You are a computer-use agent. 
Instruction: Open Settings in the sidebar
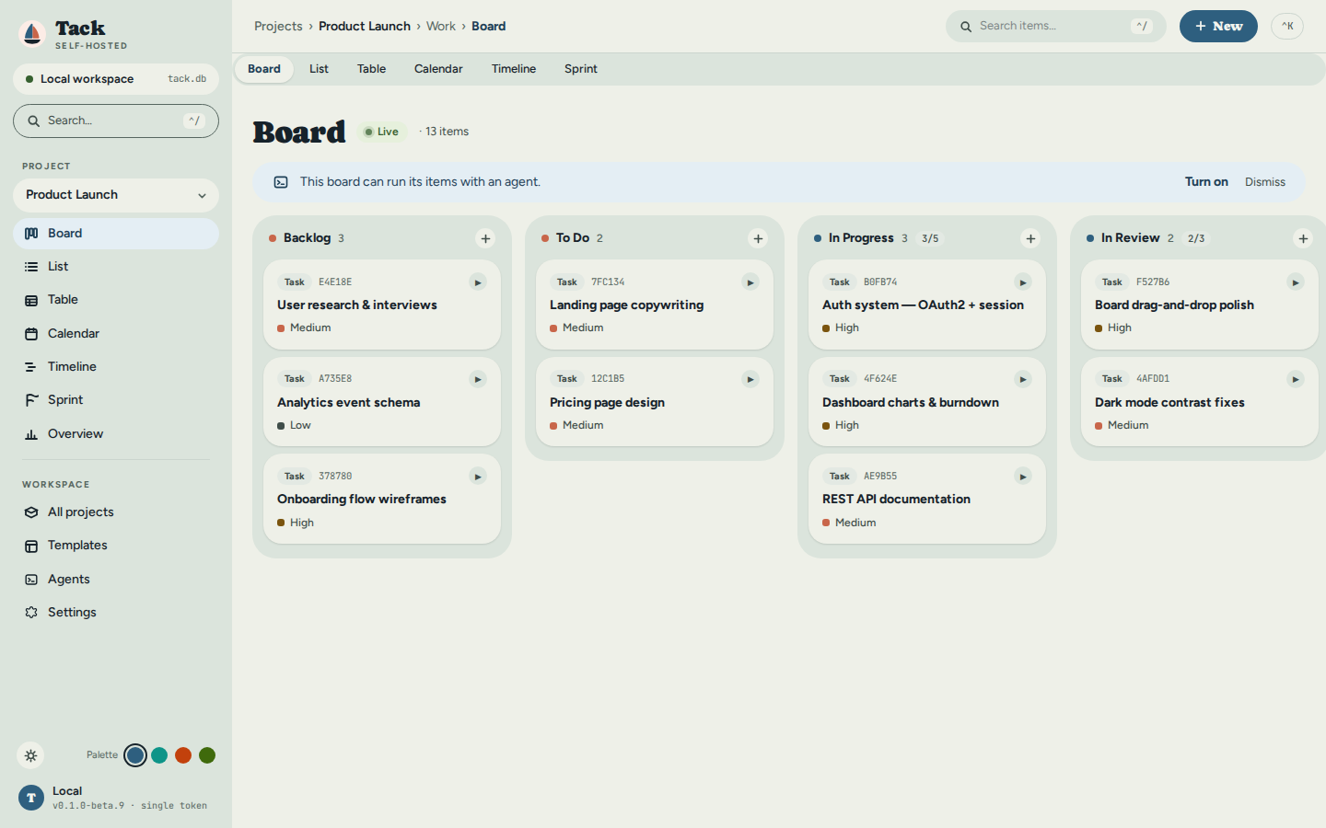(x=116, y=613)
